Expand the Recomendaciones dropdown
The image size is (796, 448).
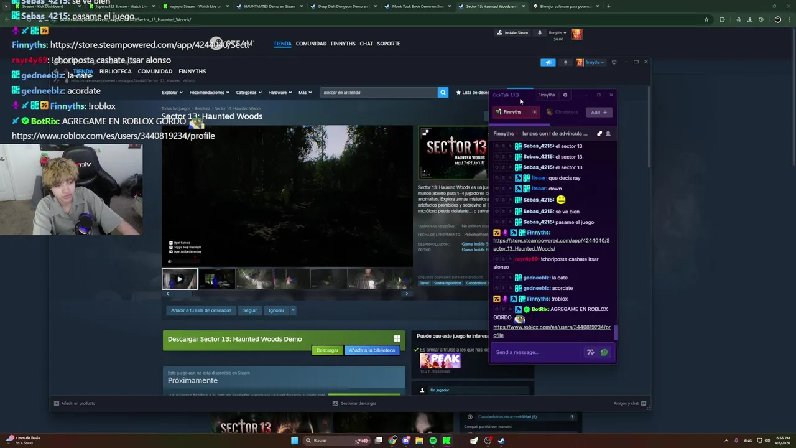coord(209,93)
